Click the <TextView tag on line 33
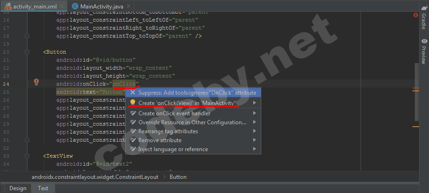This screenshot has height=193, width=429. (x=58, y=156)
